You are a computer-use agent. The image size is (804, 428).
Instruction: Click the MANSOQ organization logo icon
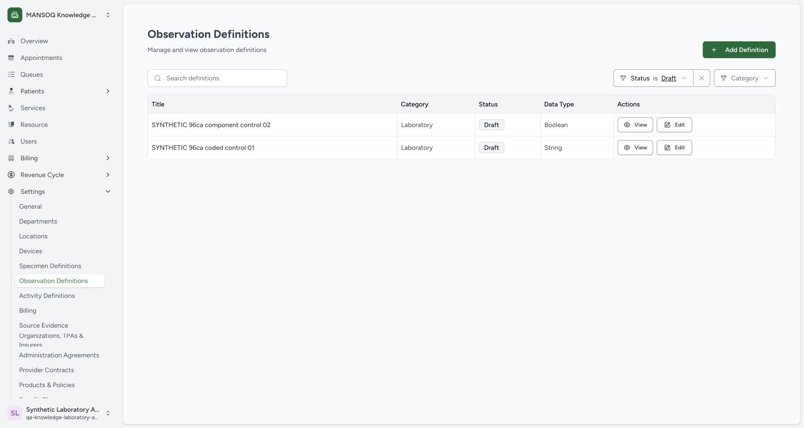(x=15, y=15)
